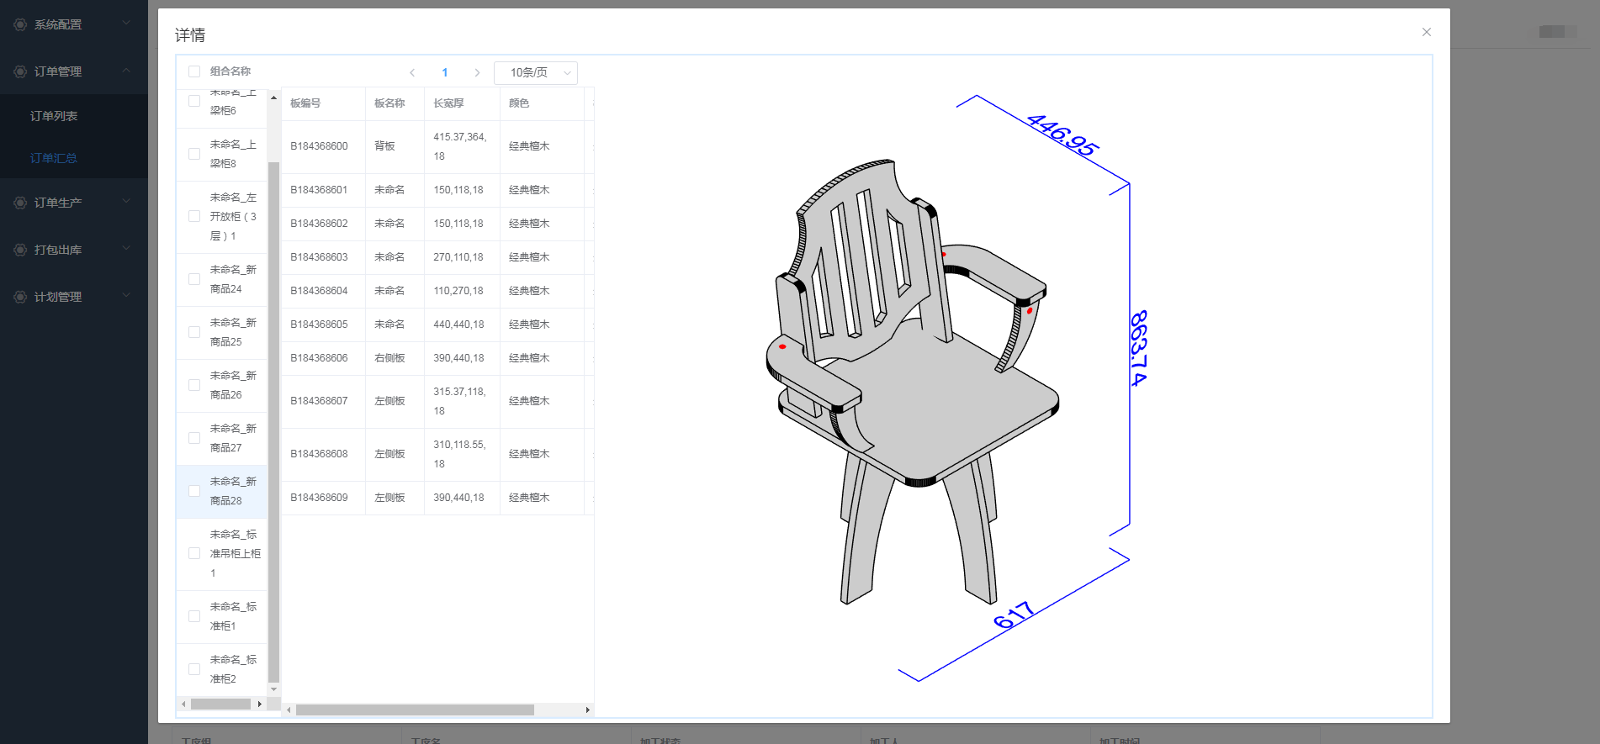The height and width of the screenshot is (744, 1600).
Task: Go to next page arrow in pagination
Action: click(477, 72)
